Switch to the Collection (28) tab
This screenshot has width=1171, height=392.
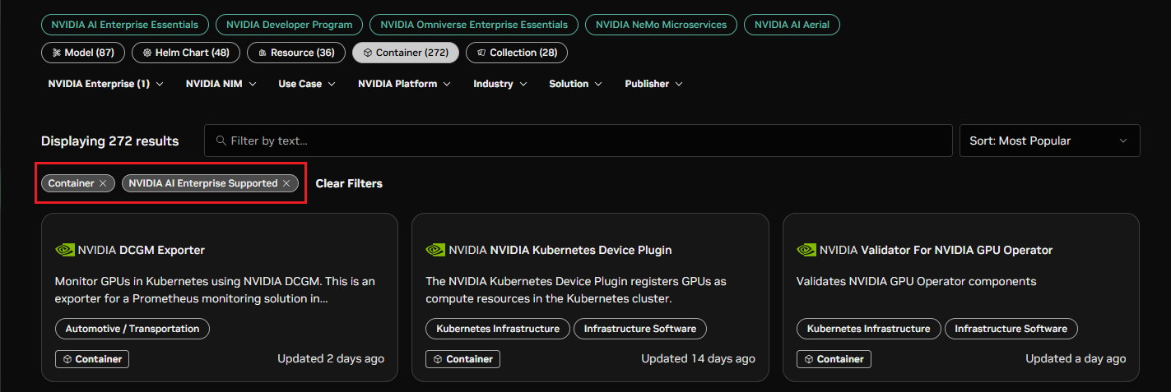tap(517, 53)
